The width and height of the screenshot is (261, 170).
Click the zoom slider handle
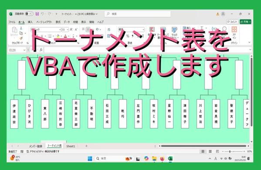click(230, 151)
